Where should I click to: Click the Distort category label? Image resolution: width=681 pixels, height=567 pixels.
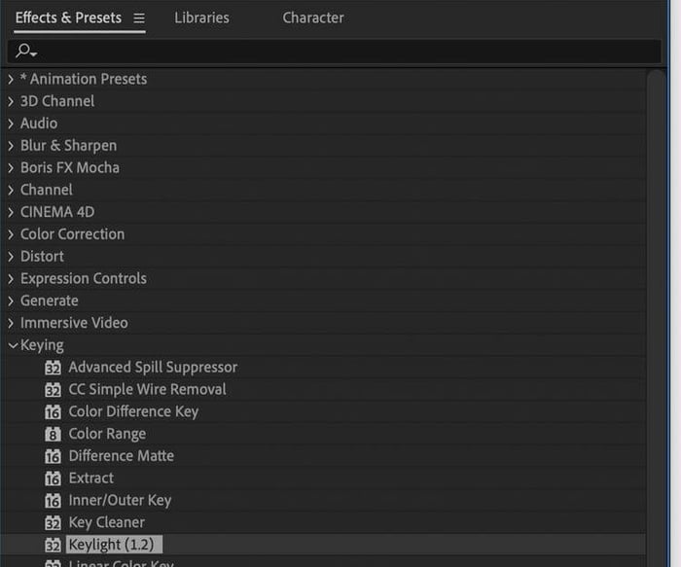pos(42,257)
